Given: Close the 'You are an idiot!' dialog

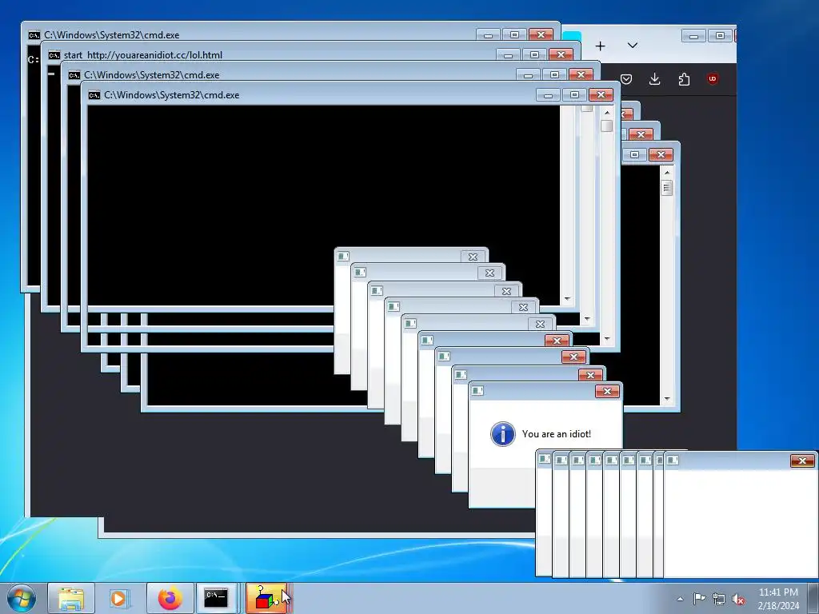Looking at the screenshot, I should click(607, 391).
